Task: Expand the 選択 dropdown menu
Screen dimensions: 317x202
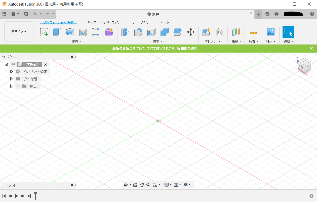Action: tap(288, 42)
